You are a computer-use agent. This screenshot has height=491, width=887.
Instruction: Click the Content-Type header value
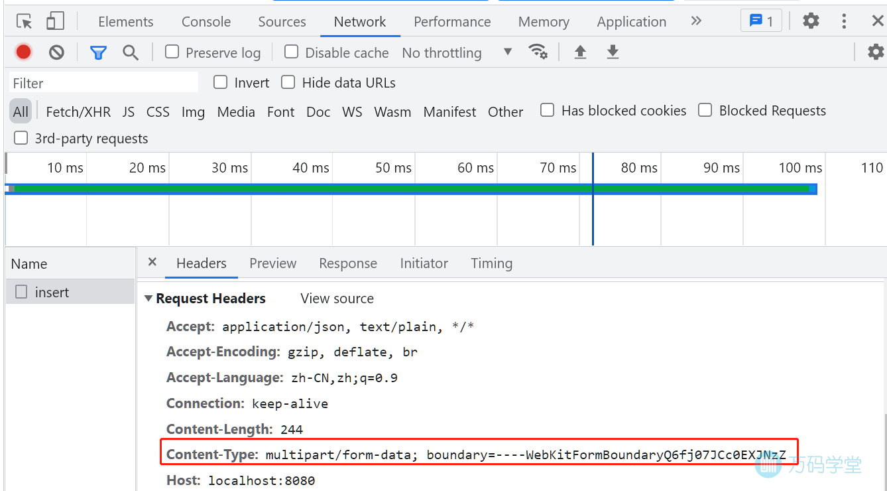tap(526, 455)
